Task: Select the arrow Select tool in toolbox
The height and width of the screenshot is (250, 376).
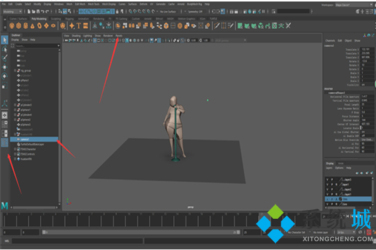Action: tap(5, 40)
